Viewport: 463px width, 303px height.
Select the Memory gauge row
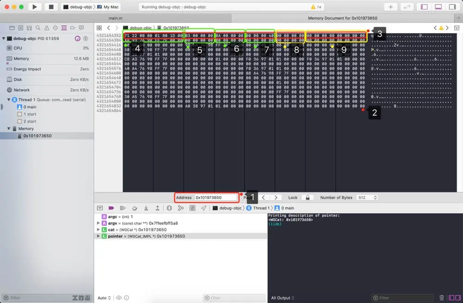(47, 58)
